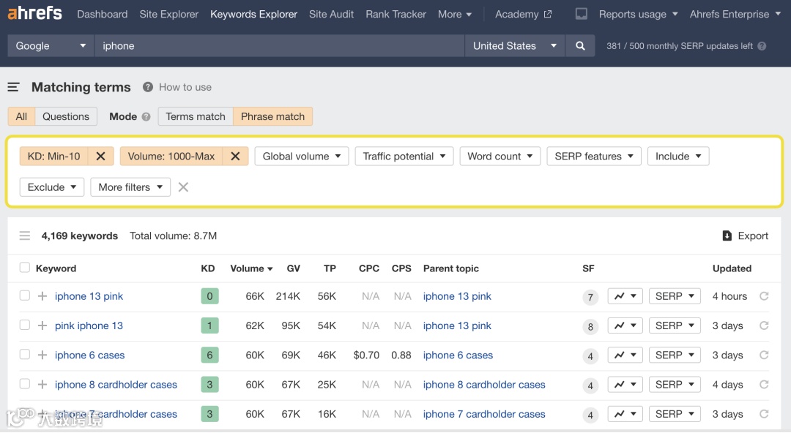The width and height of the screenshot is (791, 433).
Task: Open trend chart for pink iphone 13
Action: click(x=625, y=326)
